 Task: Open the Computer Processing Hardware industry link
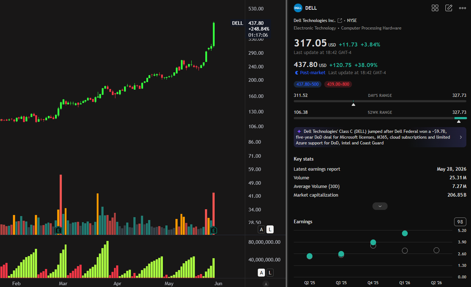tap(371, 28)
